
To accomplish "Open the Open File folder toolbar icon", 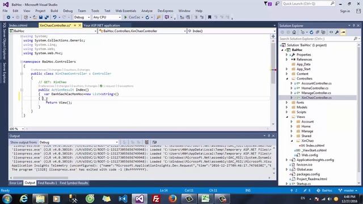I will [35, 18].
